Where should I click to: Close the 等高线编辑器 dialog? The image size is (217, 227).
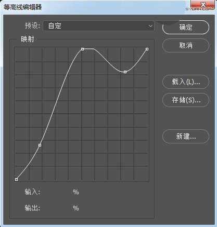tap(202, 5)
